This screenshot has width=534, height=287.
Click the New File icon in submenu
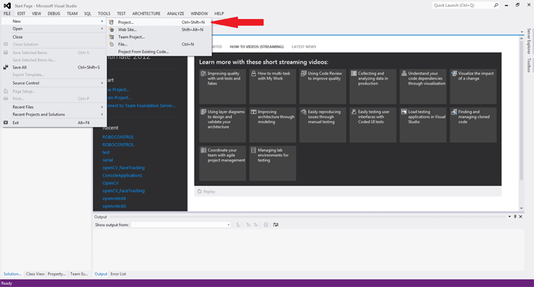[111, 44]
